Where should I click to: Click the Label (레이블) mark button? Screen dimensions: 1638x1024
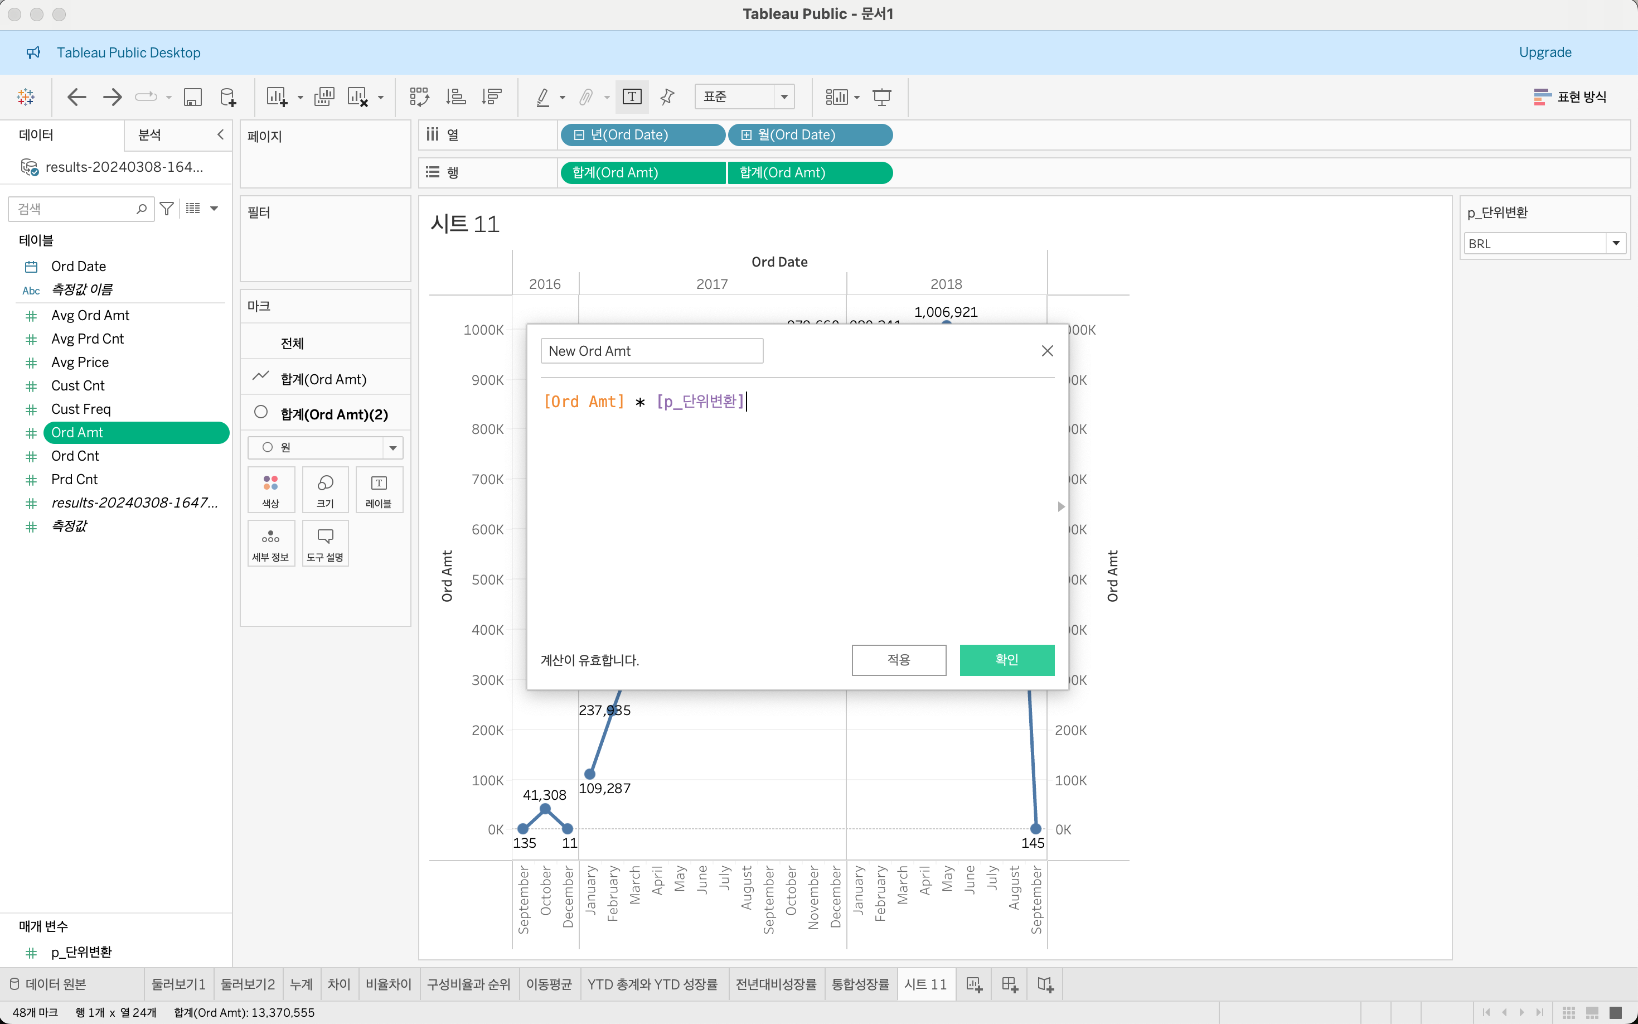point(379,490)
